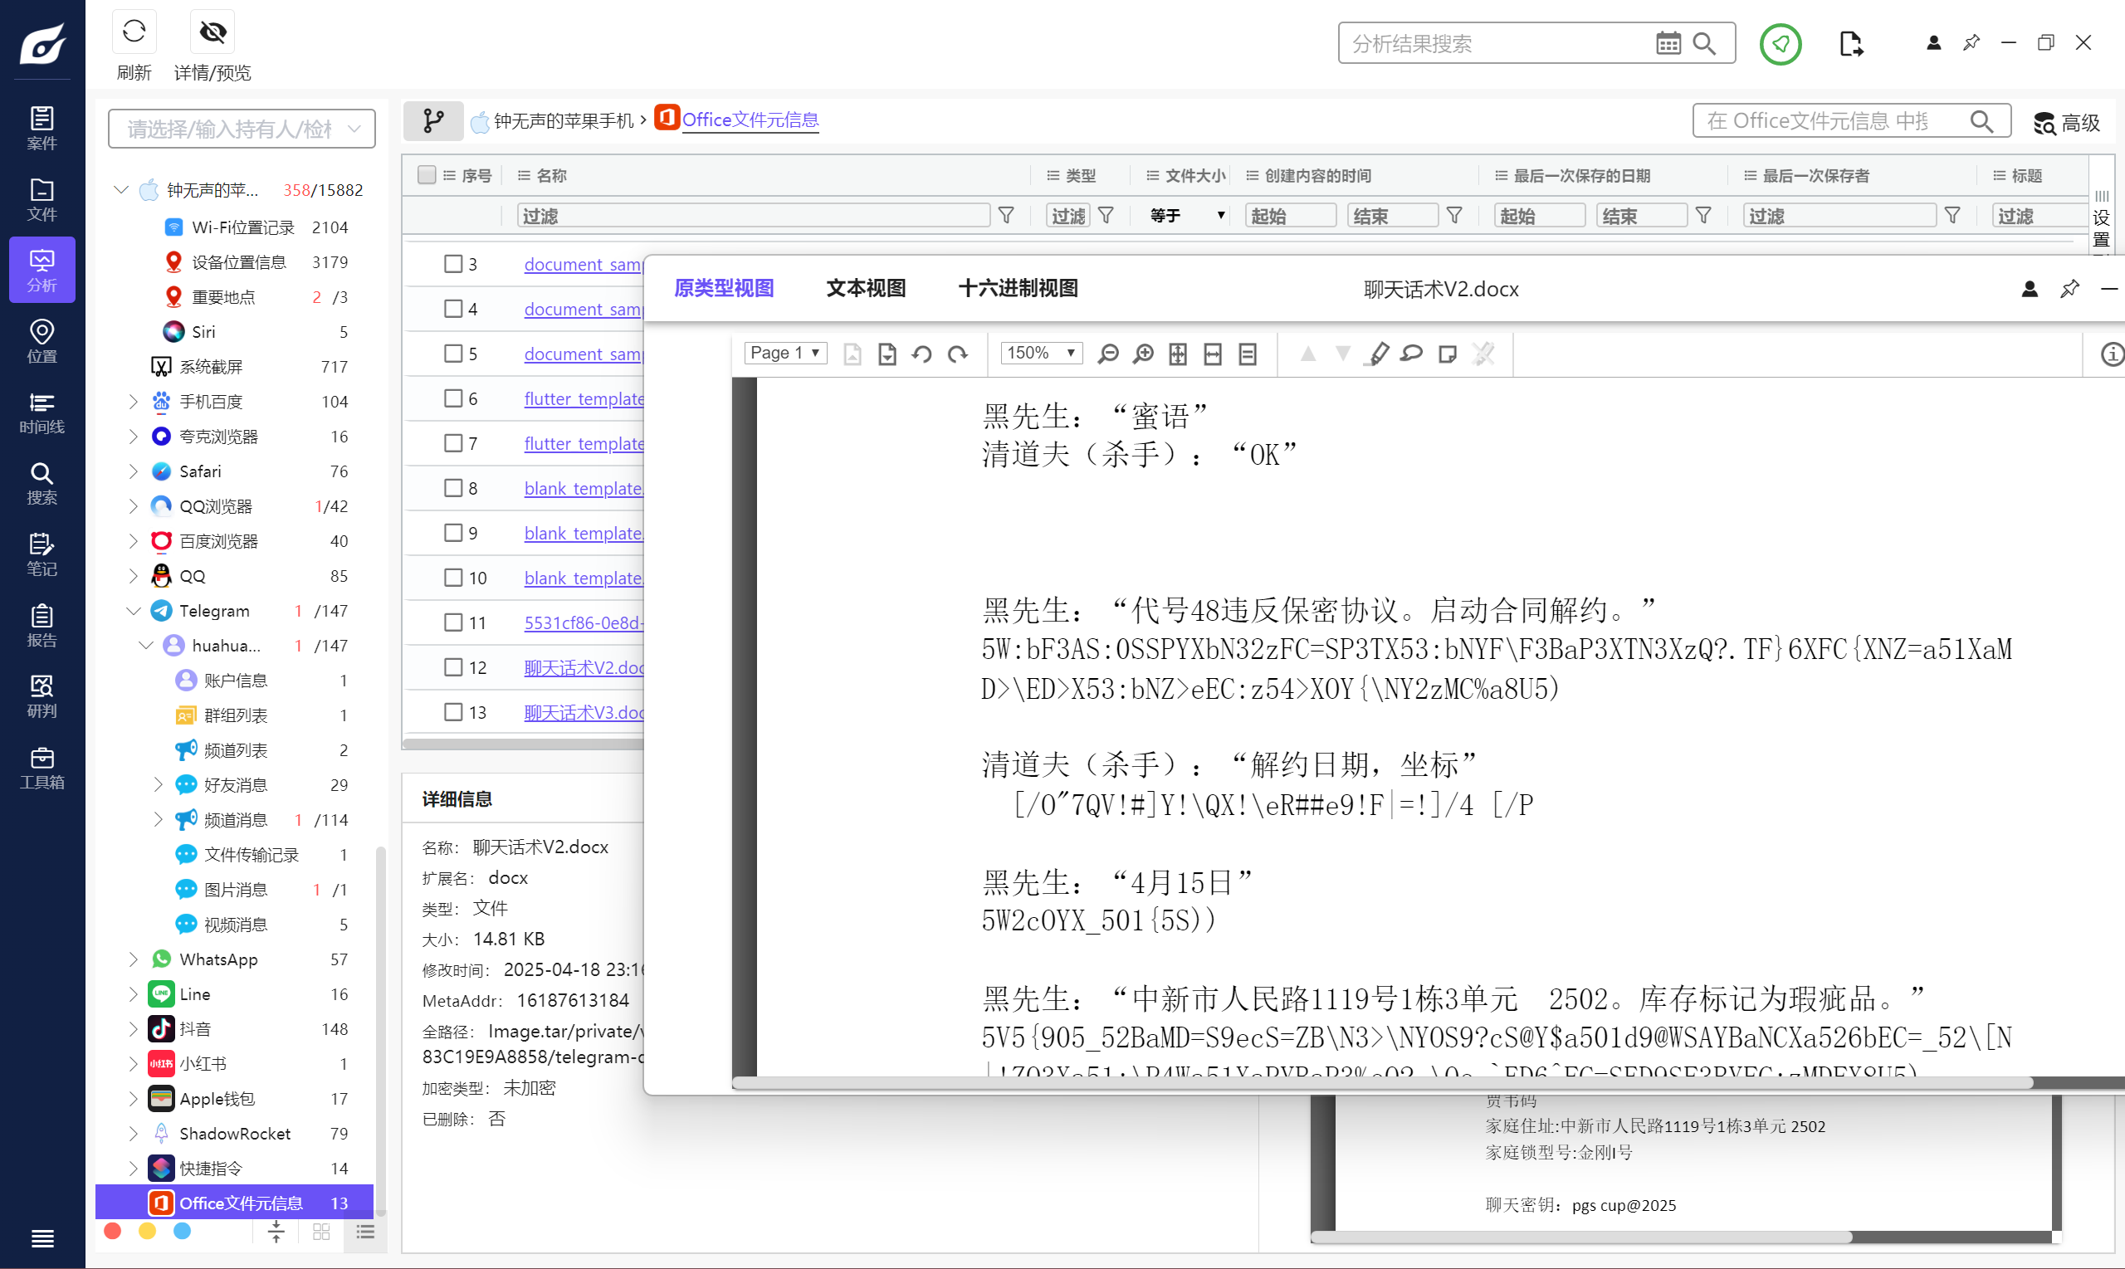Open the 时间线 sidebar section
This screenshot has width=2125, height=1269.
(42, 412)
